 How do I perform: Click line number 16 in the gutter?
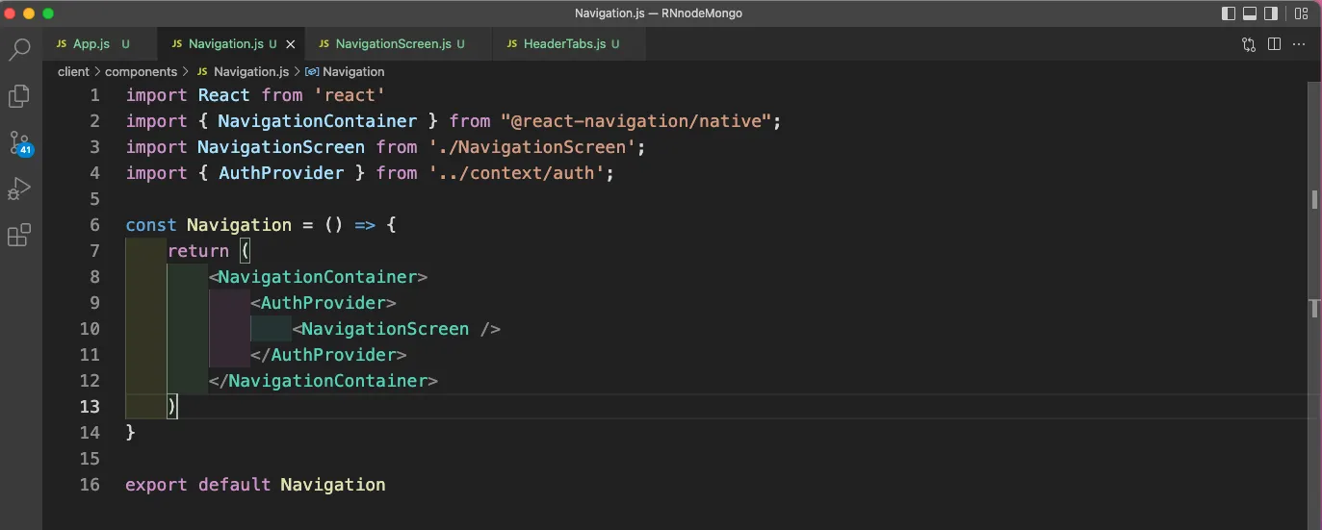(x=90, y=485)
